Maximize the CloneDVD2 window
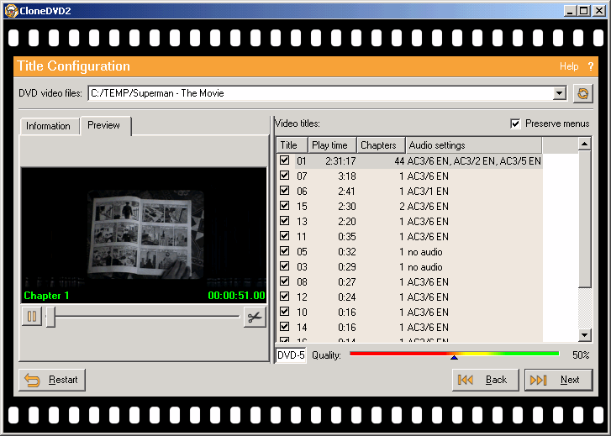The height and width of the screenshot is (436, 611). pyautogui.click(x=584, y=11)
